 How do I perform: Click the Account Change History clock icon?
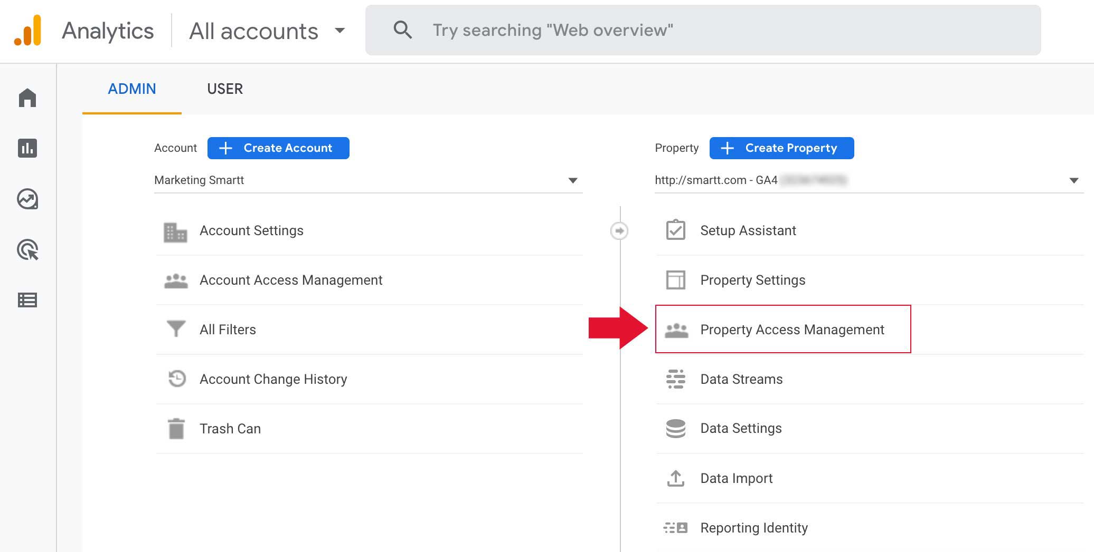pos(176,379)
